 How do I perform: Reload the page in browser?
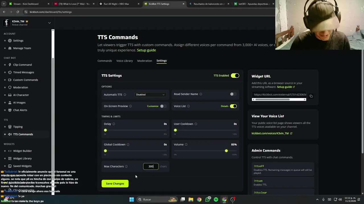pyautogui.click(x=18, y=12)
